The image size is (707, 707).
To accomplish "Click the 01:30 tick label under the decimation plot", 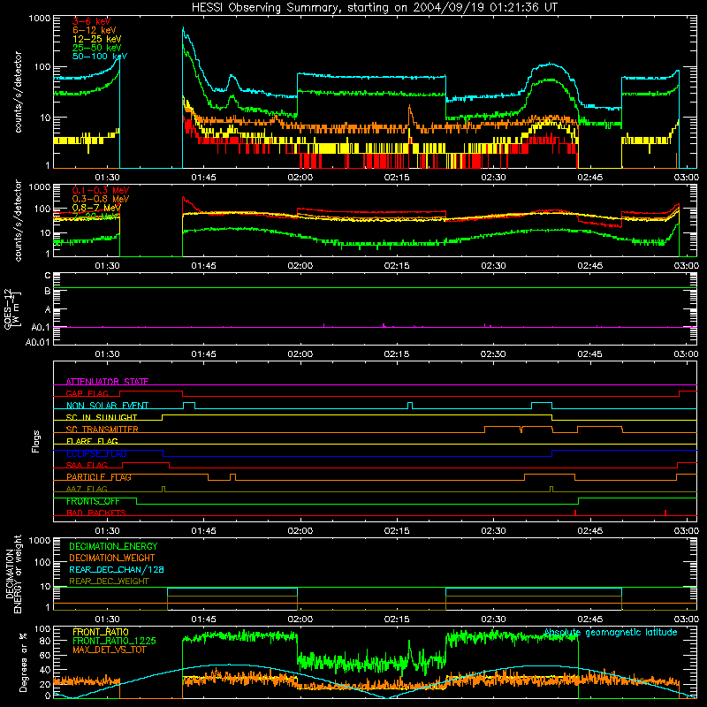I will (x=107, y=620).
